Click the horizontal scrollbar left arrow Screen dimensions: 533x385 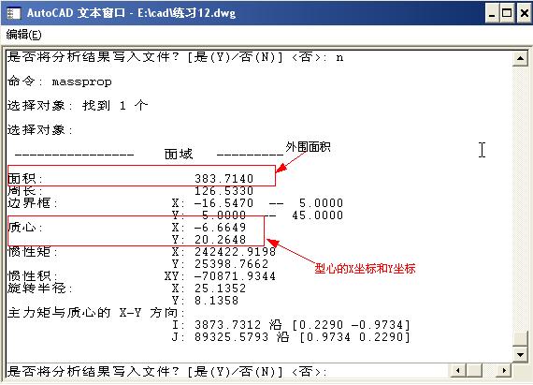(458, 370)
